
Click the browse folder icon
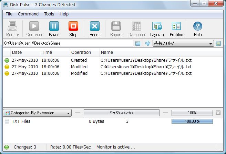coord(138,43)
